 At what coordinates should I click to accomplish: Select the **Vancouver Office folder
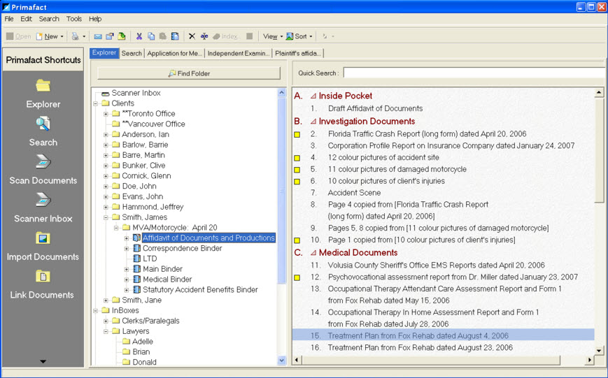[x=153, y=124]
